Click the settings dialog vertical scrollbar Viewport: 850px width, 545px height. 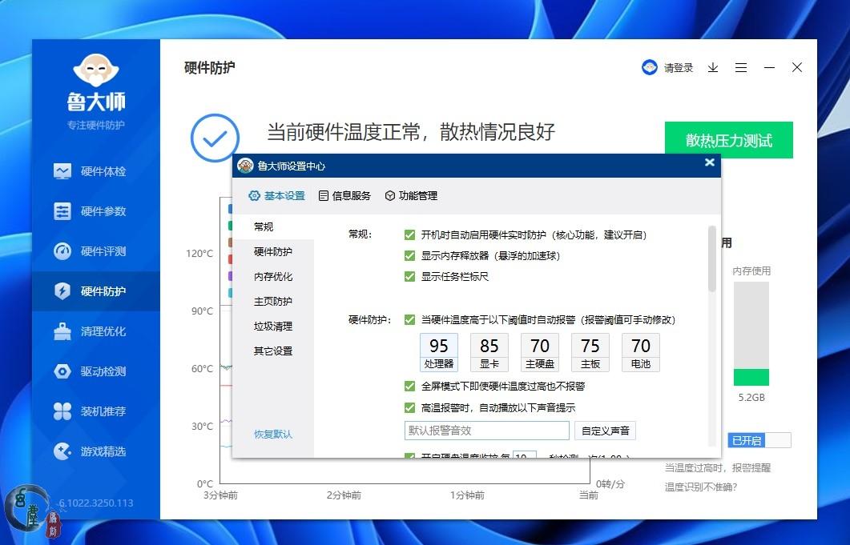pos(711,259)
